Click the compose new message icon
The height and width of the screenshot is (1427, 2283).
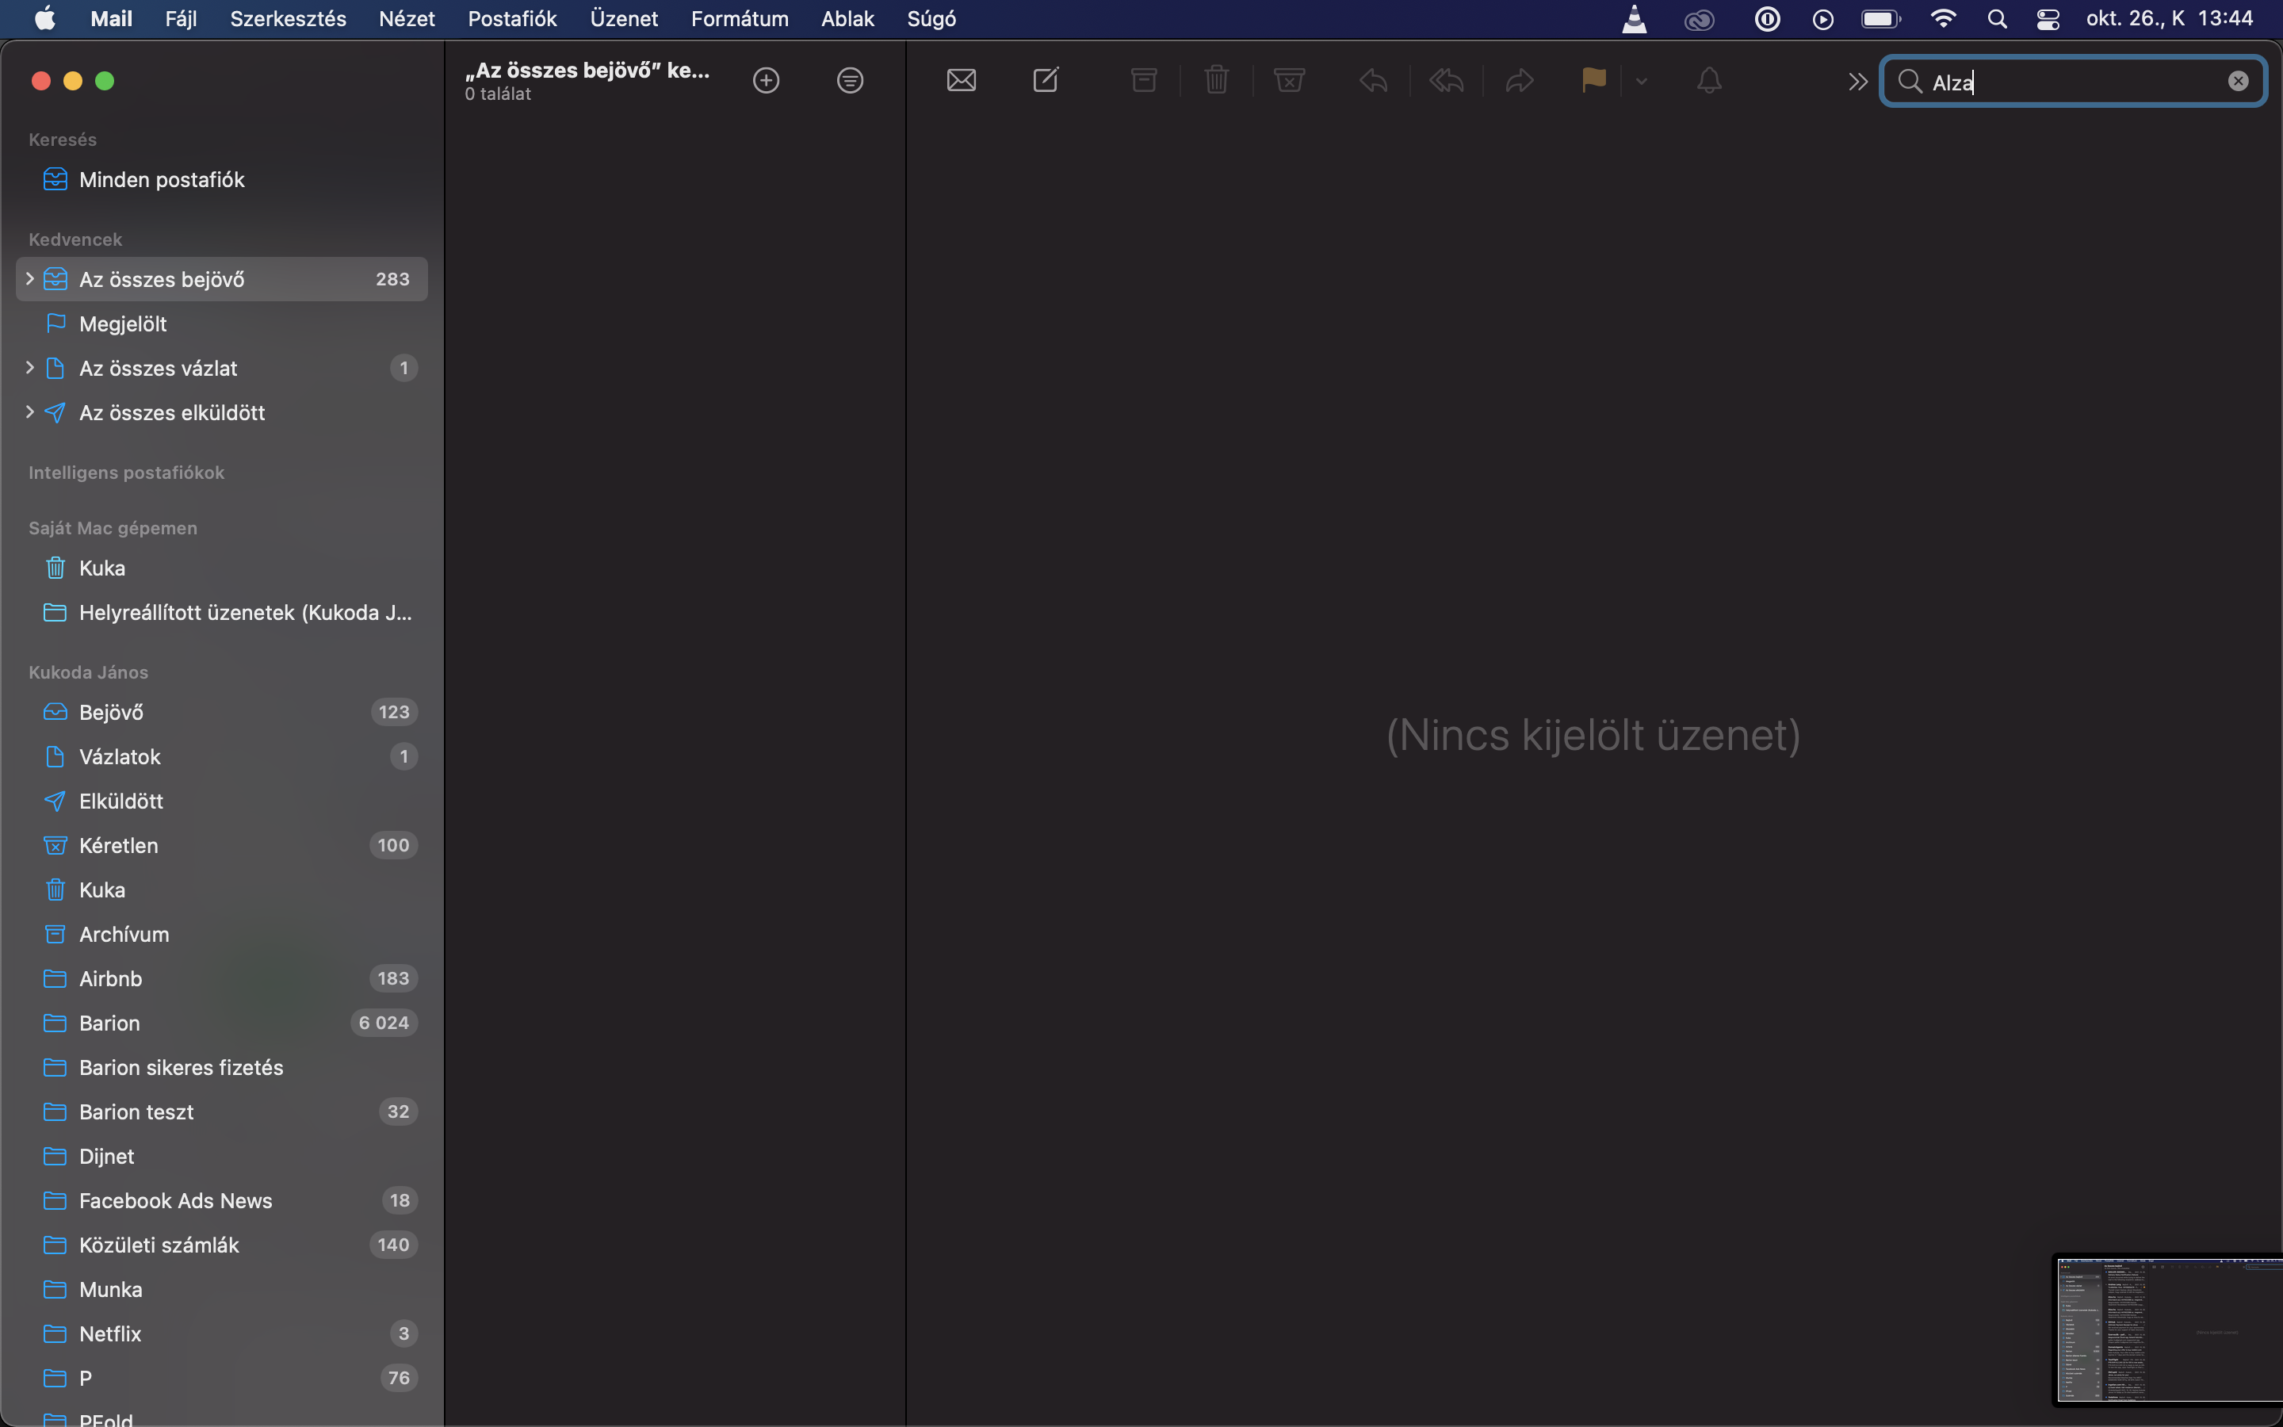pos(1046,79)
